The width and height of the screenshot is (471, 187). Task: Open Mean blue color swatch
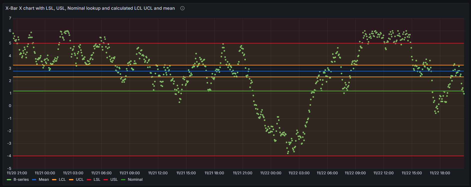(x=34, y=180)
